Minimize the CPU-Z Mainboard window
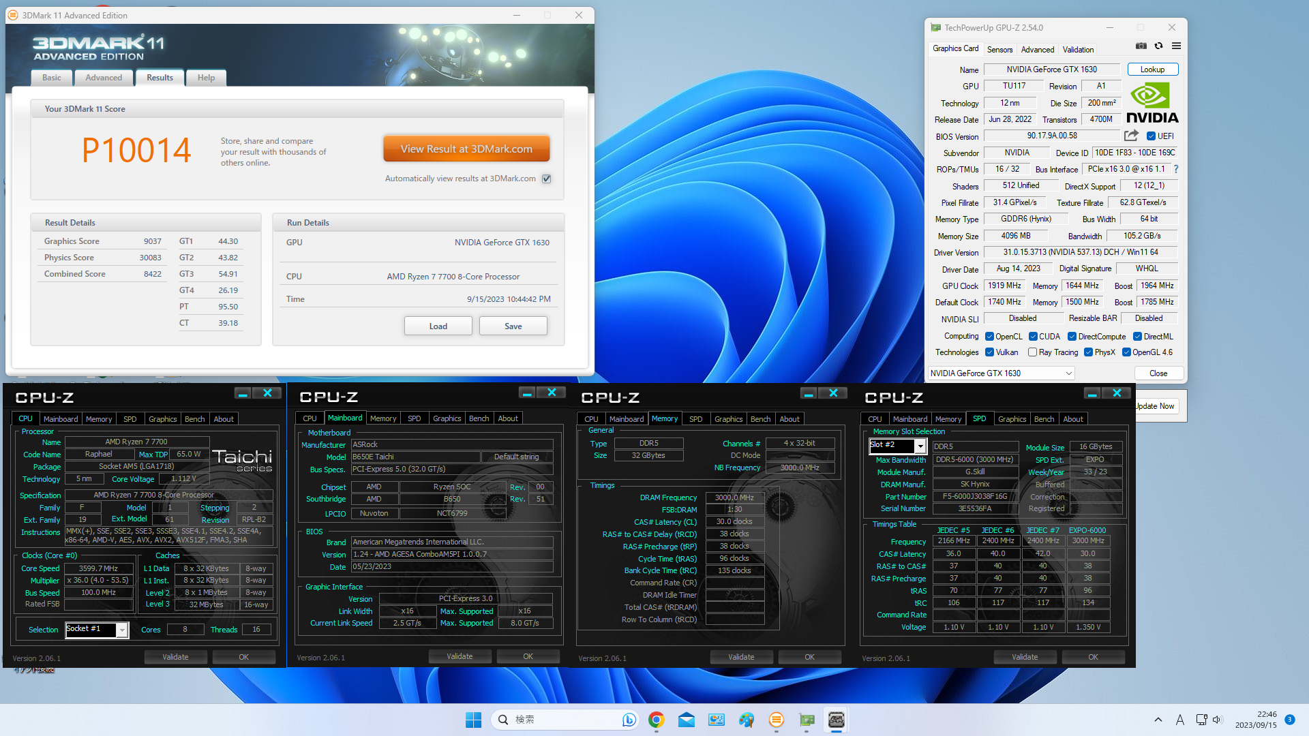 (x=527, y=393)
